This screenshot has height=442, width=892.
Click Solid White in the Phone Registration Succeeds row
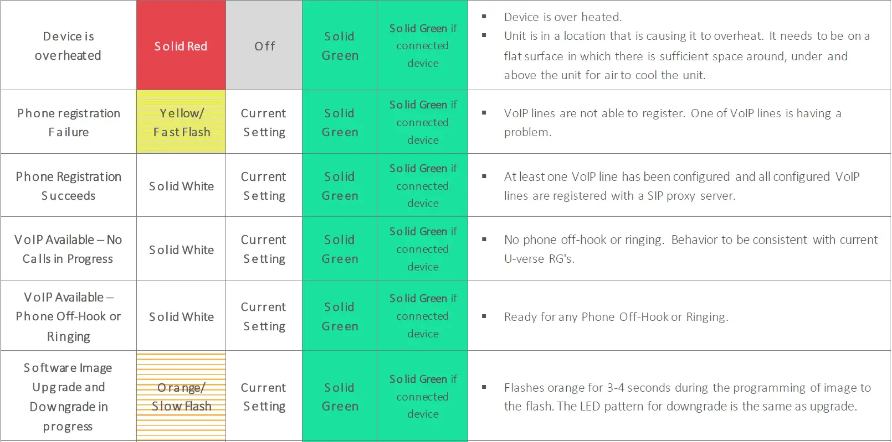pos(181,186)
